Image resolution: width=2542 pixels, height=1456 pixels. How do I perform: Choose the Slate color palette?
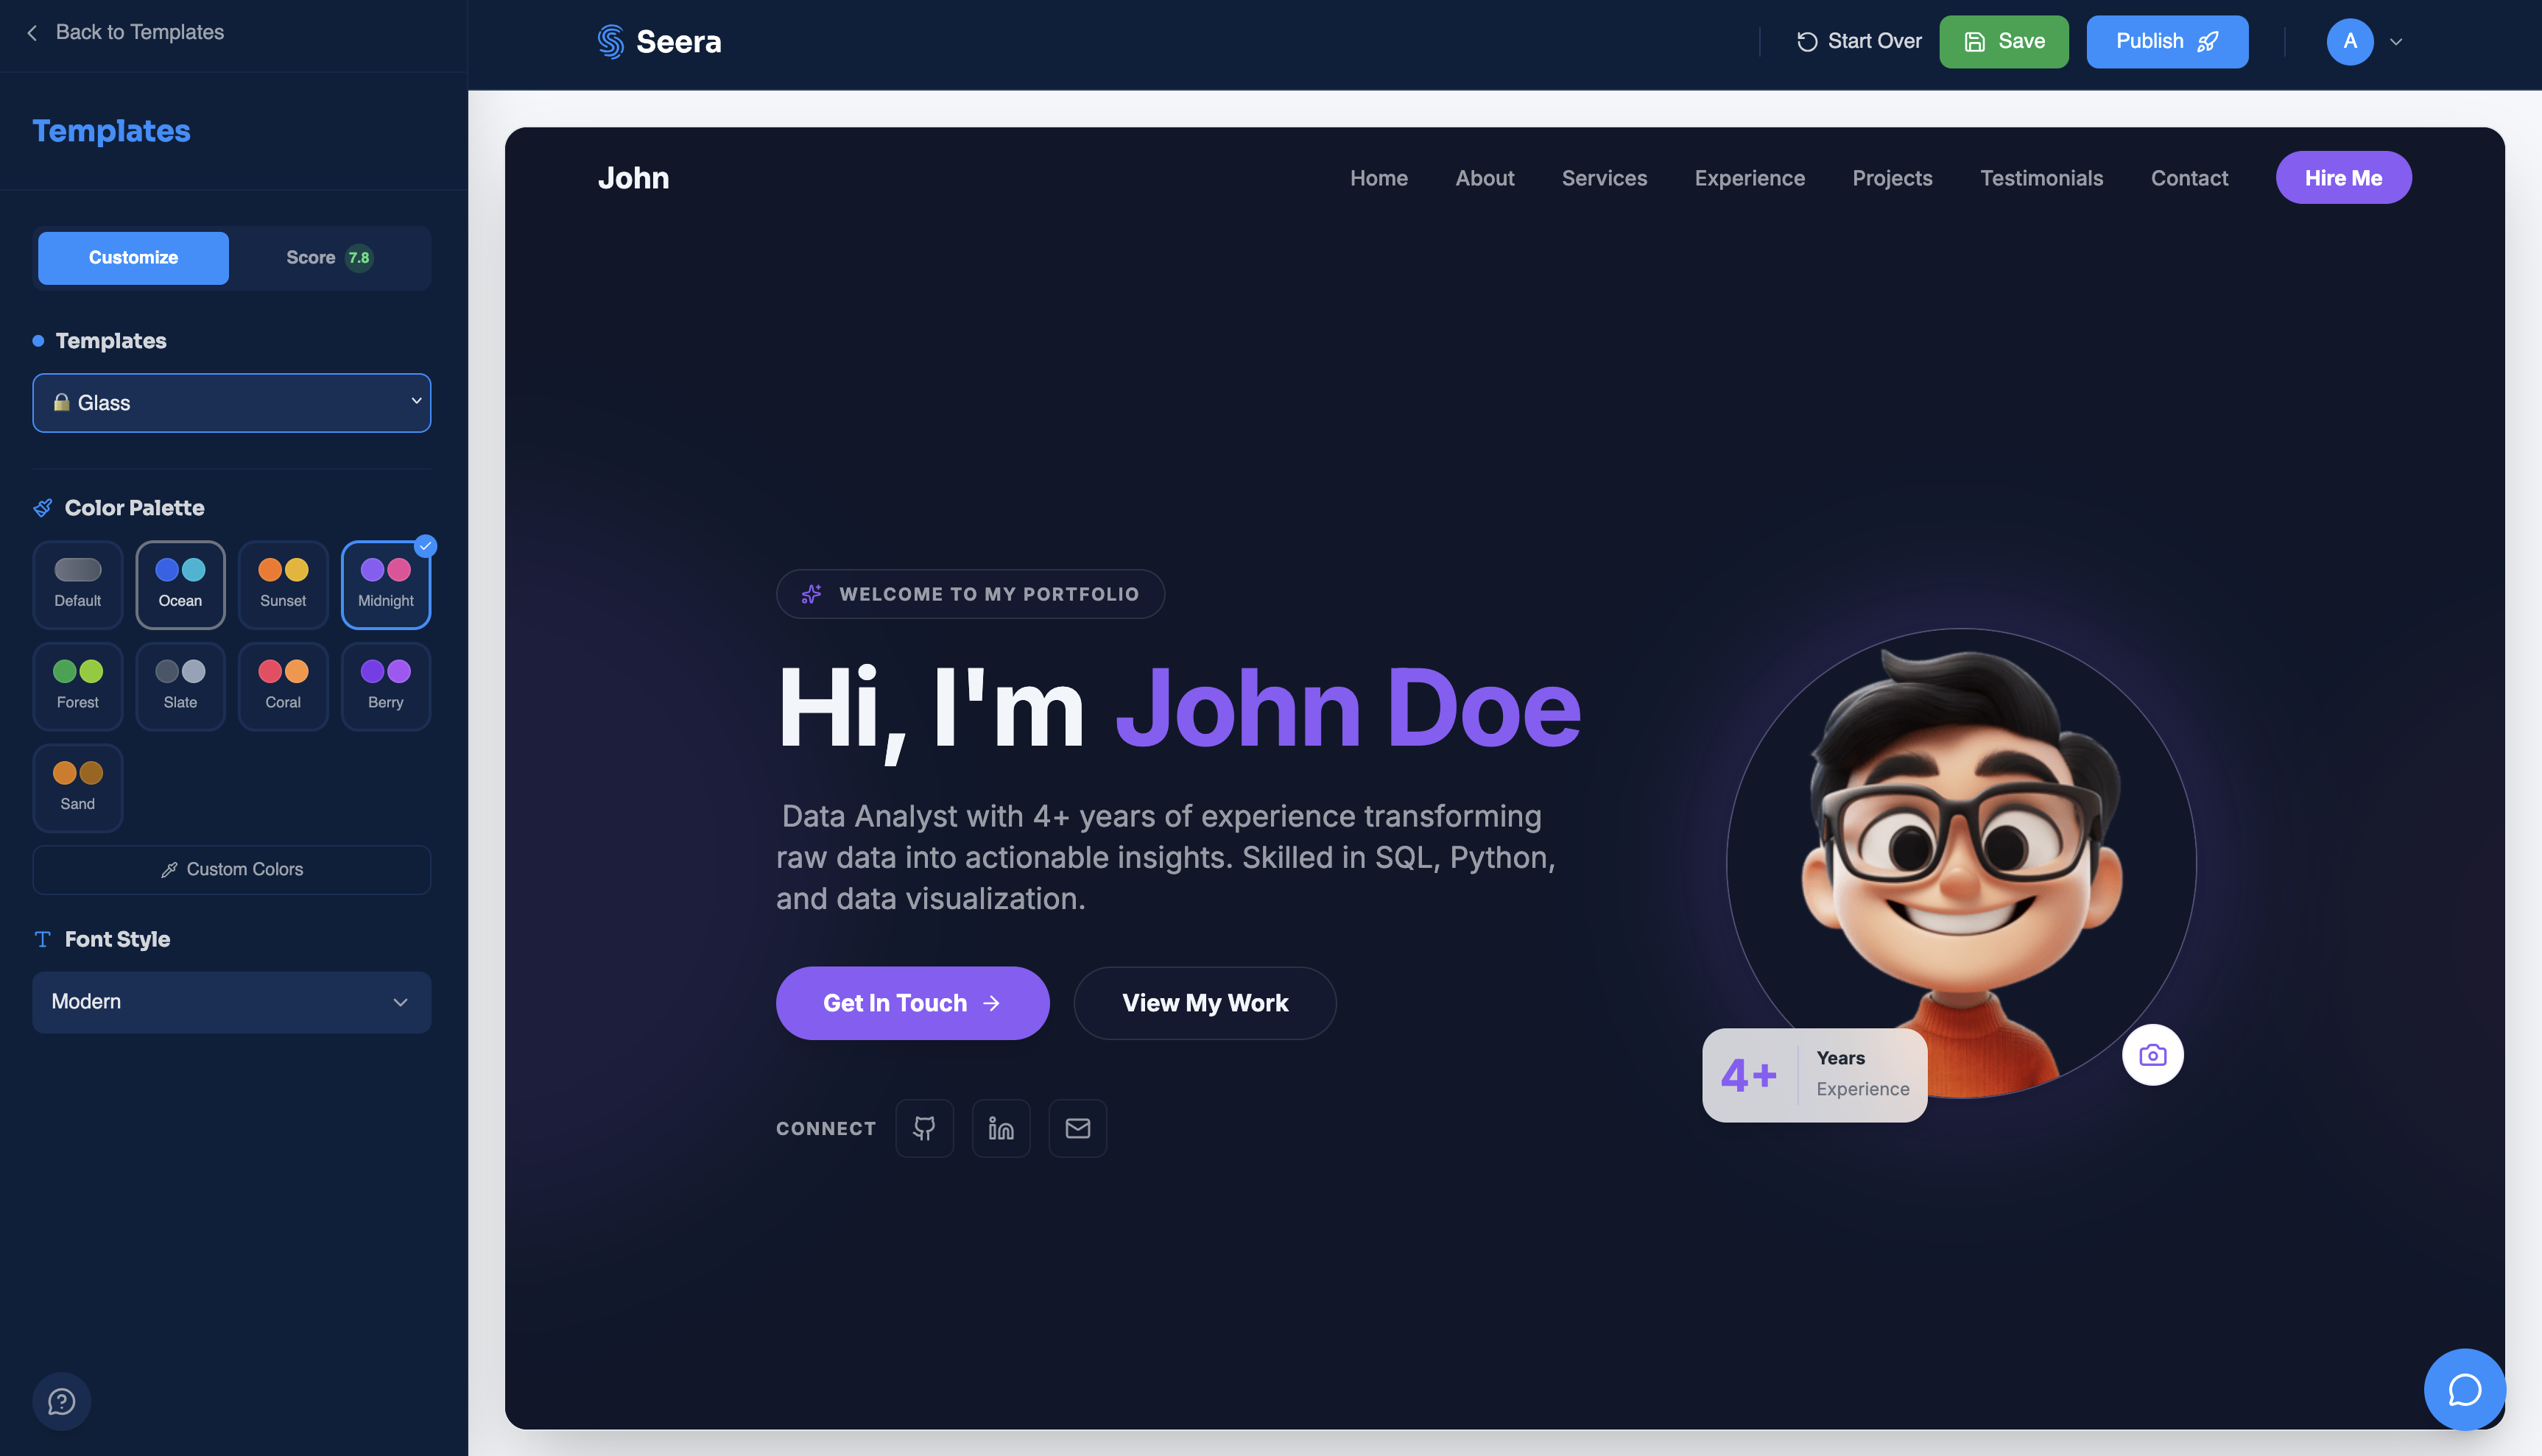tap(180, 687)
